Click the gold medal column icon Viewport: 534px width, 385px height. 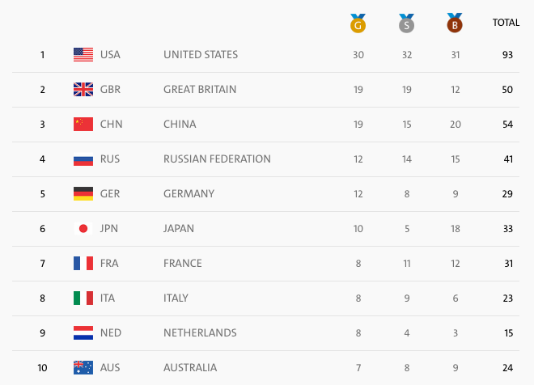click(358, 23)
